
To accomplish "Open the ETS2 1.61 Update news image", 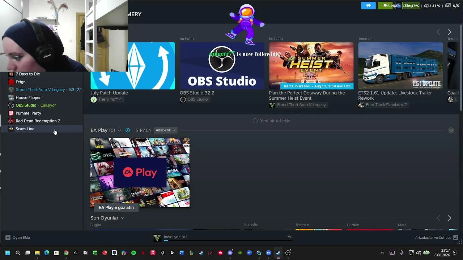I will tap(400, 66).
